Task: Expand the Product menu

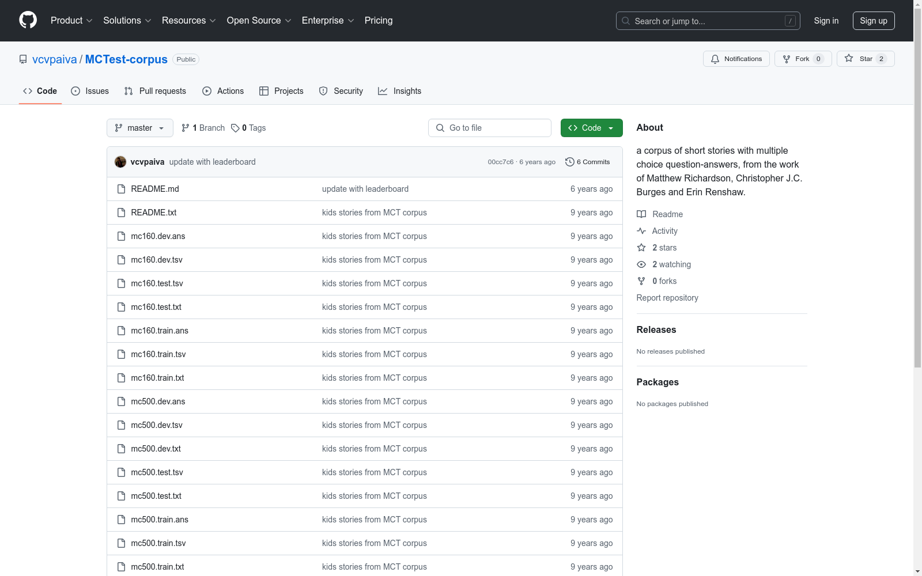Action: coord(71,20)
